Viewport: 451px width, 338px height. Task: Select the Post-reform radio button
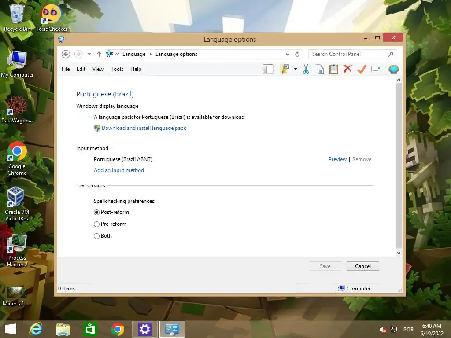point(96,212)
